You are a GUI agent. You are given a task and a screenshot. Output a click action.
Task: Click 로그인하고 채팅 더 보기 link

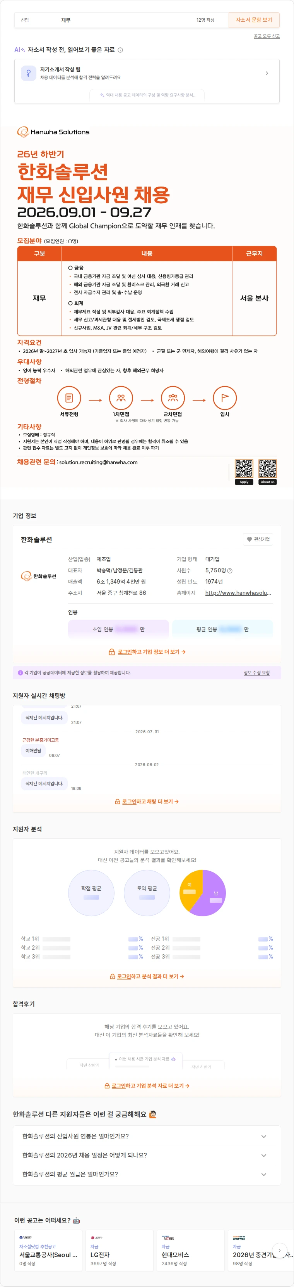[x=150, y=802]
